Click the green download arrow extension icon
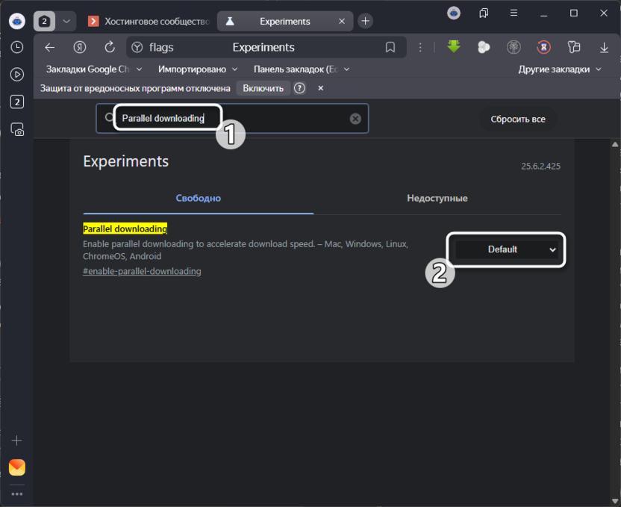This screenshot has height=507, width=621. tap(454, 47)
